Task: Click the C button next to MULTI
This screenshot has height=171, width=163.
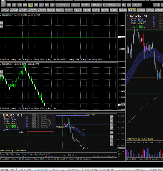Action: coord(120,5)
